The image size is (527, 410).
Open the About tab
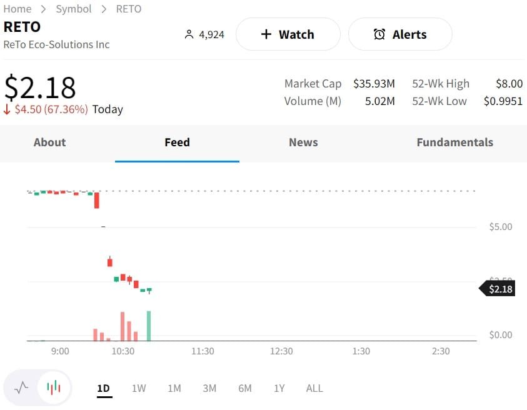(x=49, y=142)
